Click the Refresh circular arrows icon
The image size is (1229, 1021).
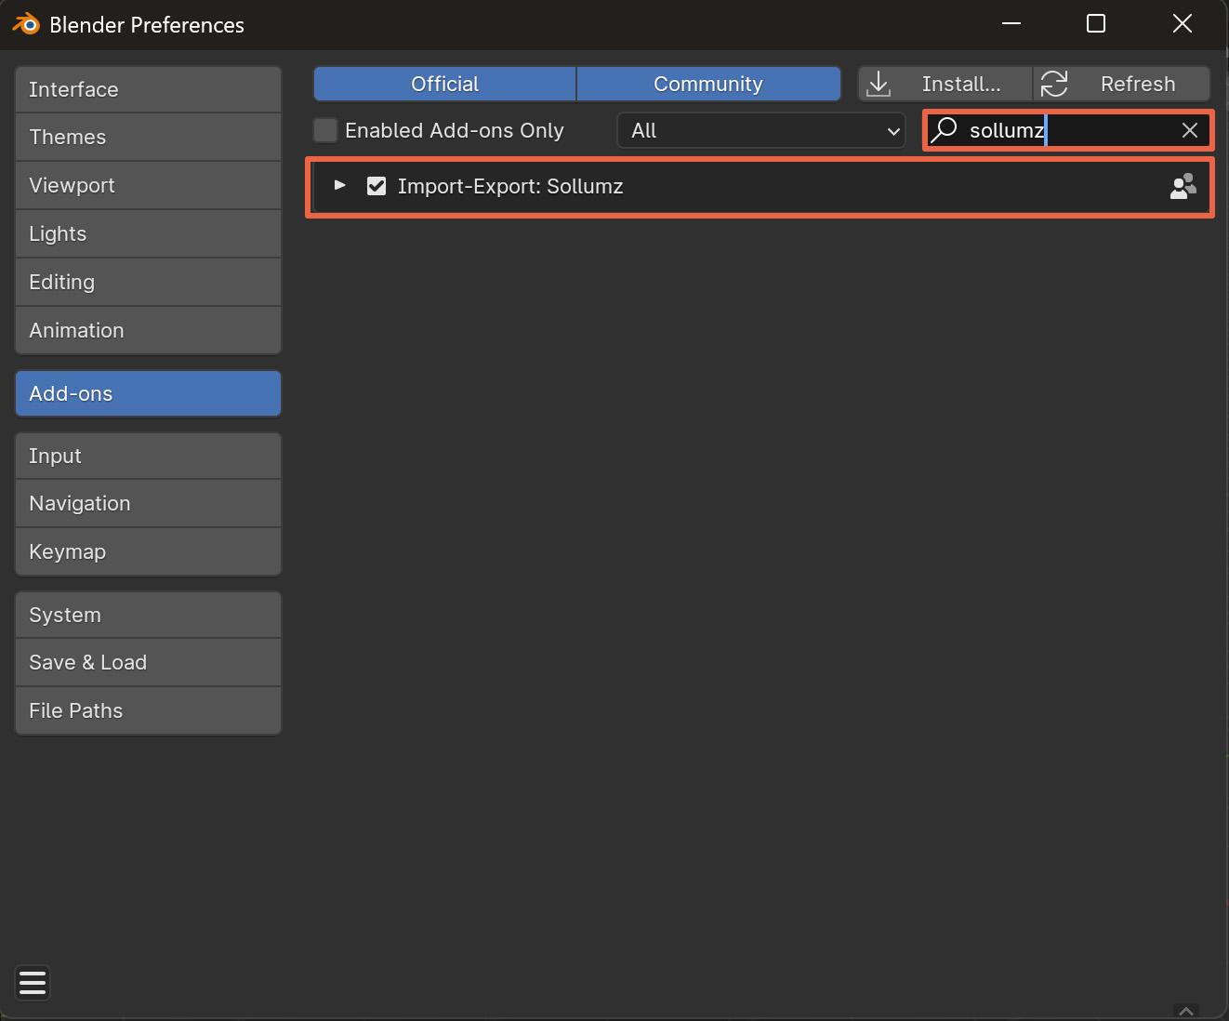tap(1054, 85)
